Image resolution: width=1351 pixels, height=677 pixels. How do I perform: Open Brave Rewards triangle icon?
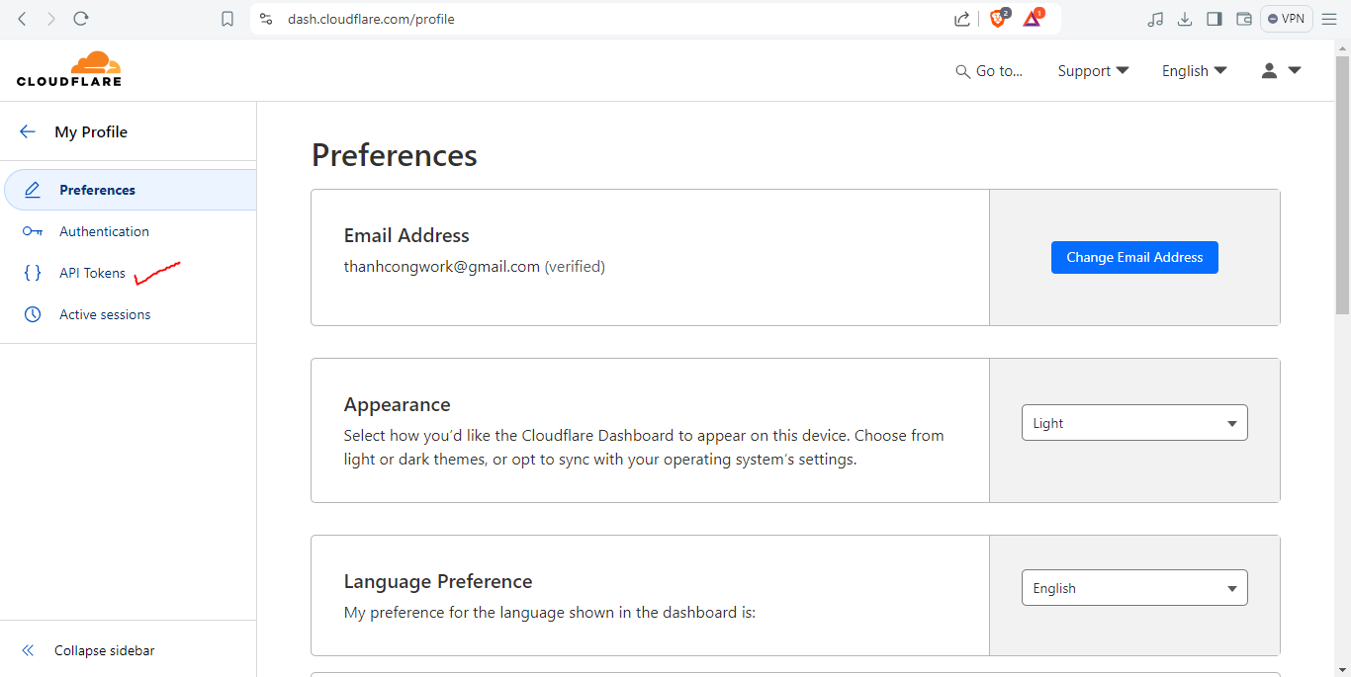(1033, 18)
